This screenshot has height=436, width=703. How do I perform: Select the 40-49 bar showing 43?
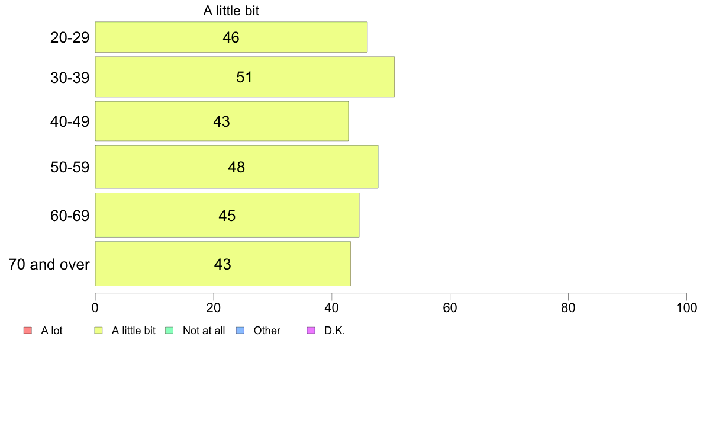pyautogui.click(x=222, y=121)
